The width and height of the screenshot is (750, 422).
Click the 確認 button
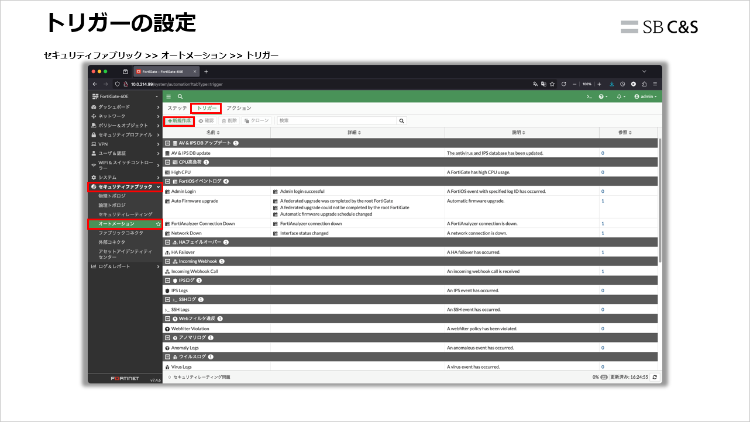click(x=206, y=121)
